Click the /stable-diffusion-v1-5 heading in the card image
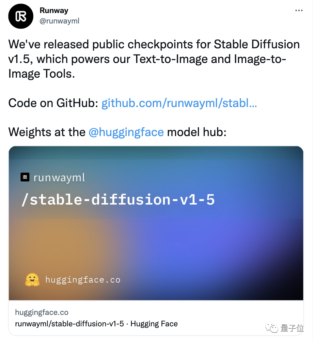Screen dimensions: 314x342 (x=118, y=199)
